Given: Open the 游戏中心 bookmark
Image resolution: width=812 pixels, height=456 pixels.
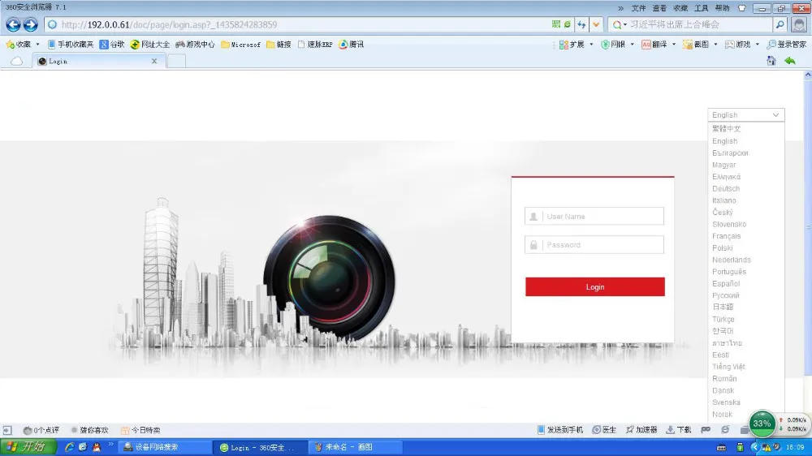Looking at the screenshot, I should pyautogui.click(x=195, y=45).
